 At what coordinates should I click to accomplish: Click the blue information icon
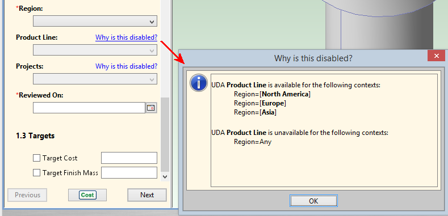pos(199,83)
